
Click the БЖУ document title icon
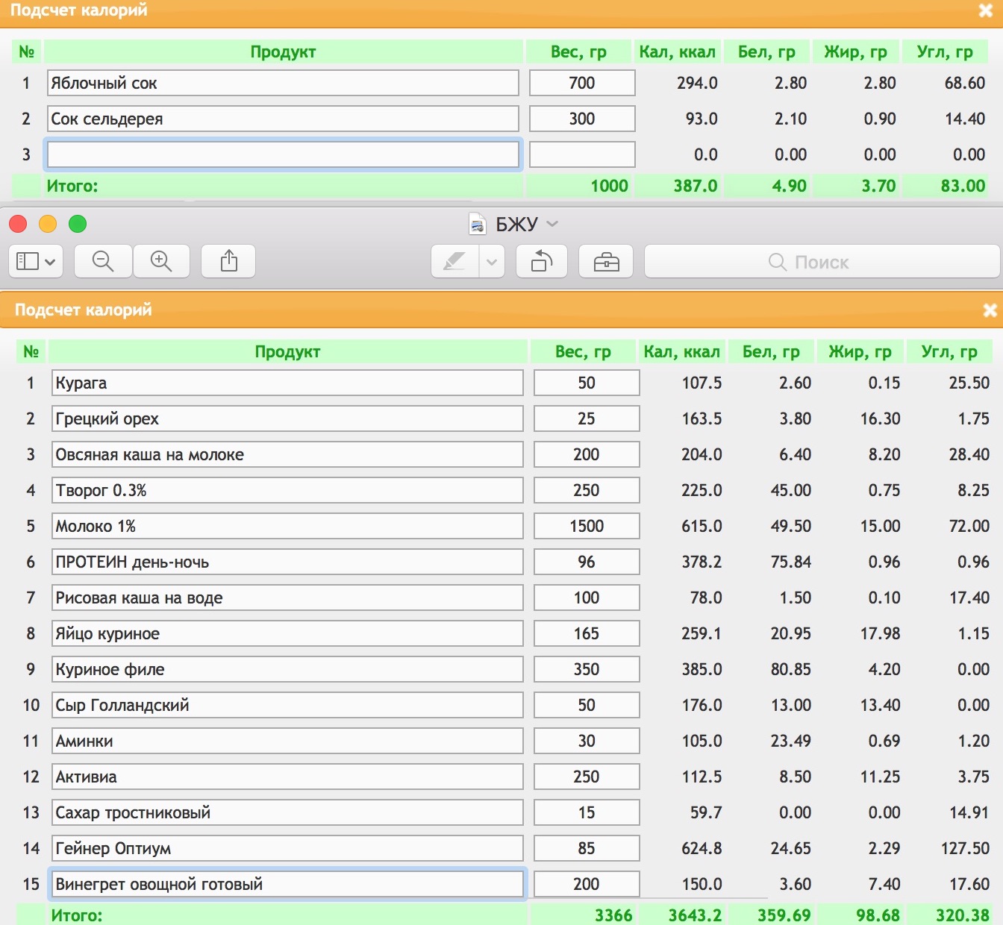coord(477,224)
